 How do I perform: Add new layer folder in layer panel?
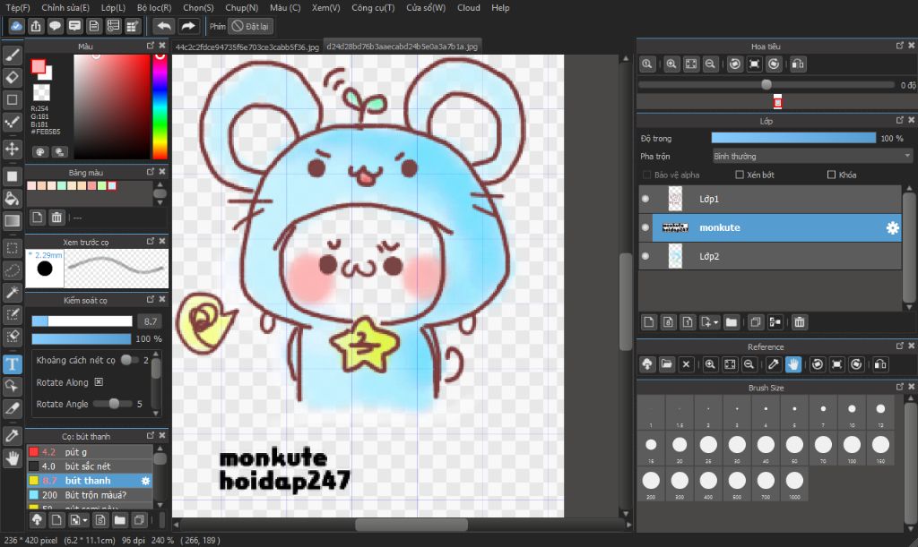(x=732, y=322)
